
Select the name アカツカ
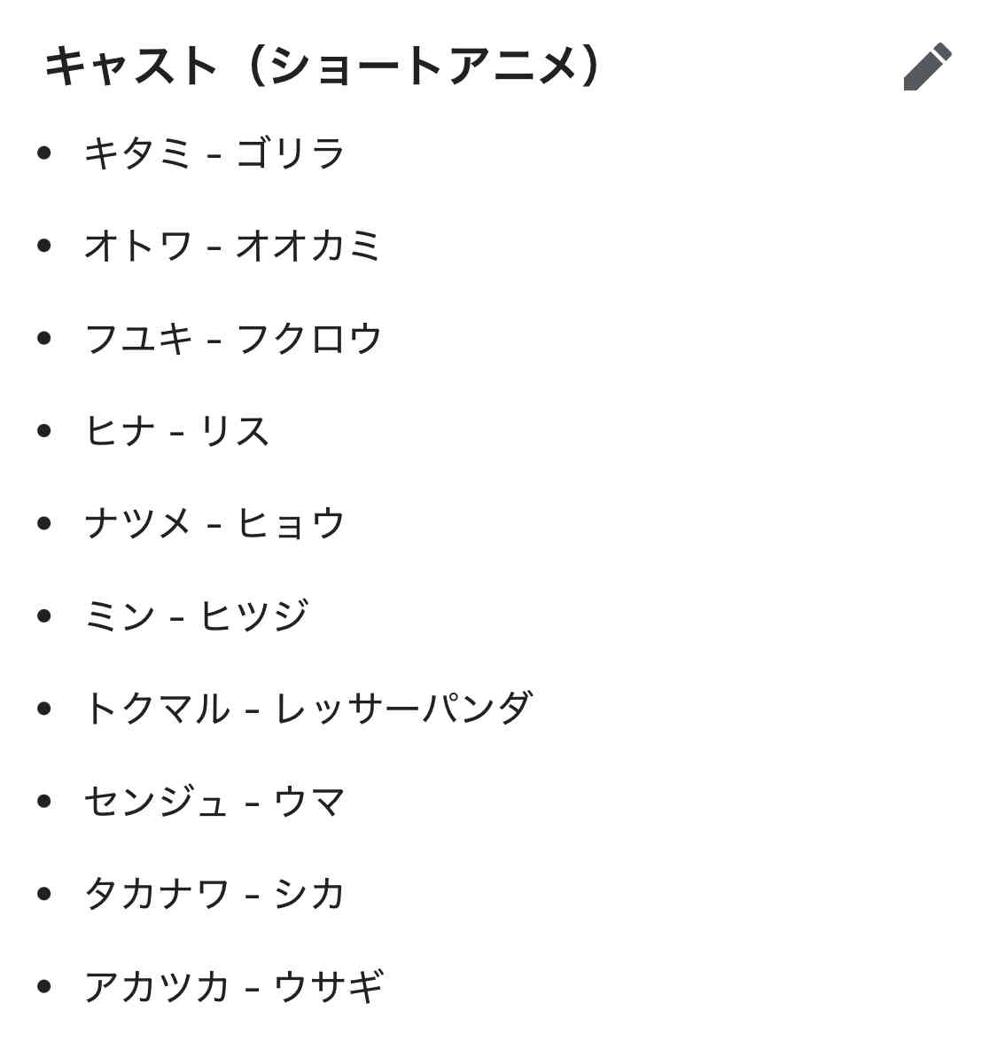[x=157, y=986]
